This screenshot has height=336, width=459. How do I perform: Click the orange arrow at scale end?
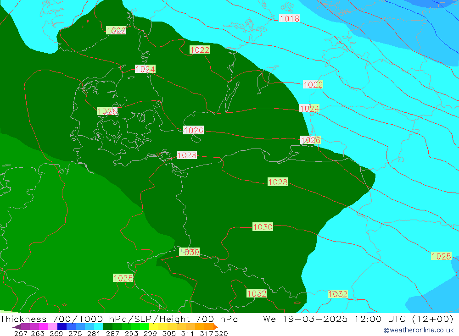(x=216, y=327)
